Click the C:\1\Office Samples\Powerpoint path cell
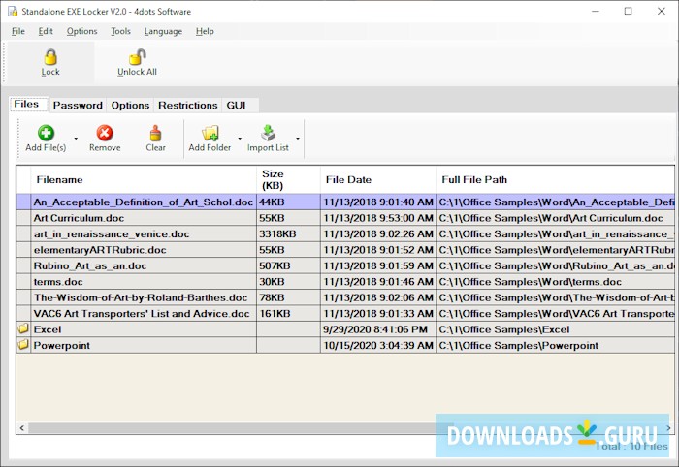The image size is (679, 467). point(556,346)
